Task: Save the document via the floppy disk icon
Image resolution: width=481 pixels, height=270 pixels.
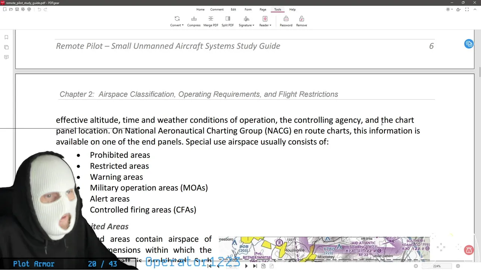Action: pyautogui.click(x=17, y=9)
